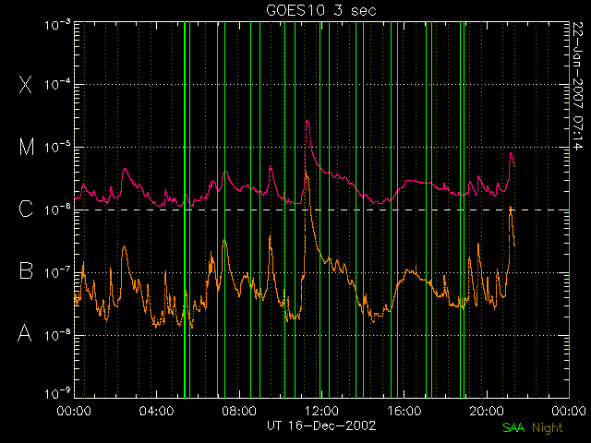Click the X flare class label
Image resolution: width=591 pixels, height=443 pixels.
pyautogui.click(x=26, y=84)
